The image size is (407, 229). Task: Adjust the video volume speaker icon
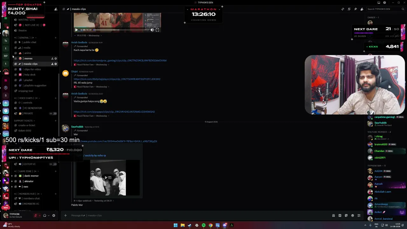click(152, 30)
